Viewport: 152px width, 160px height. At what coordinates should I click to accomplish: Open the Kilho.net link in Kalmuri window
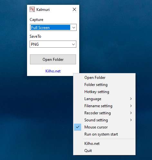(53, 71)
